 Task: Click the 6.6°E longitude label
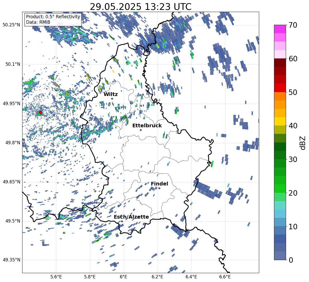click(x=225, y=277)
